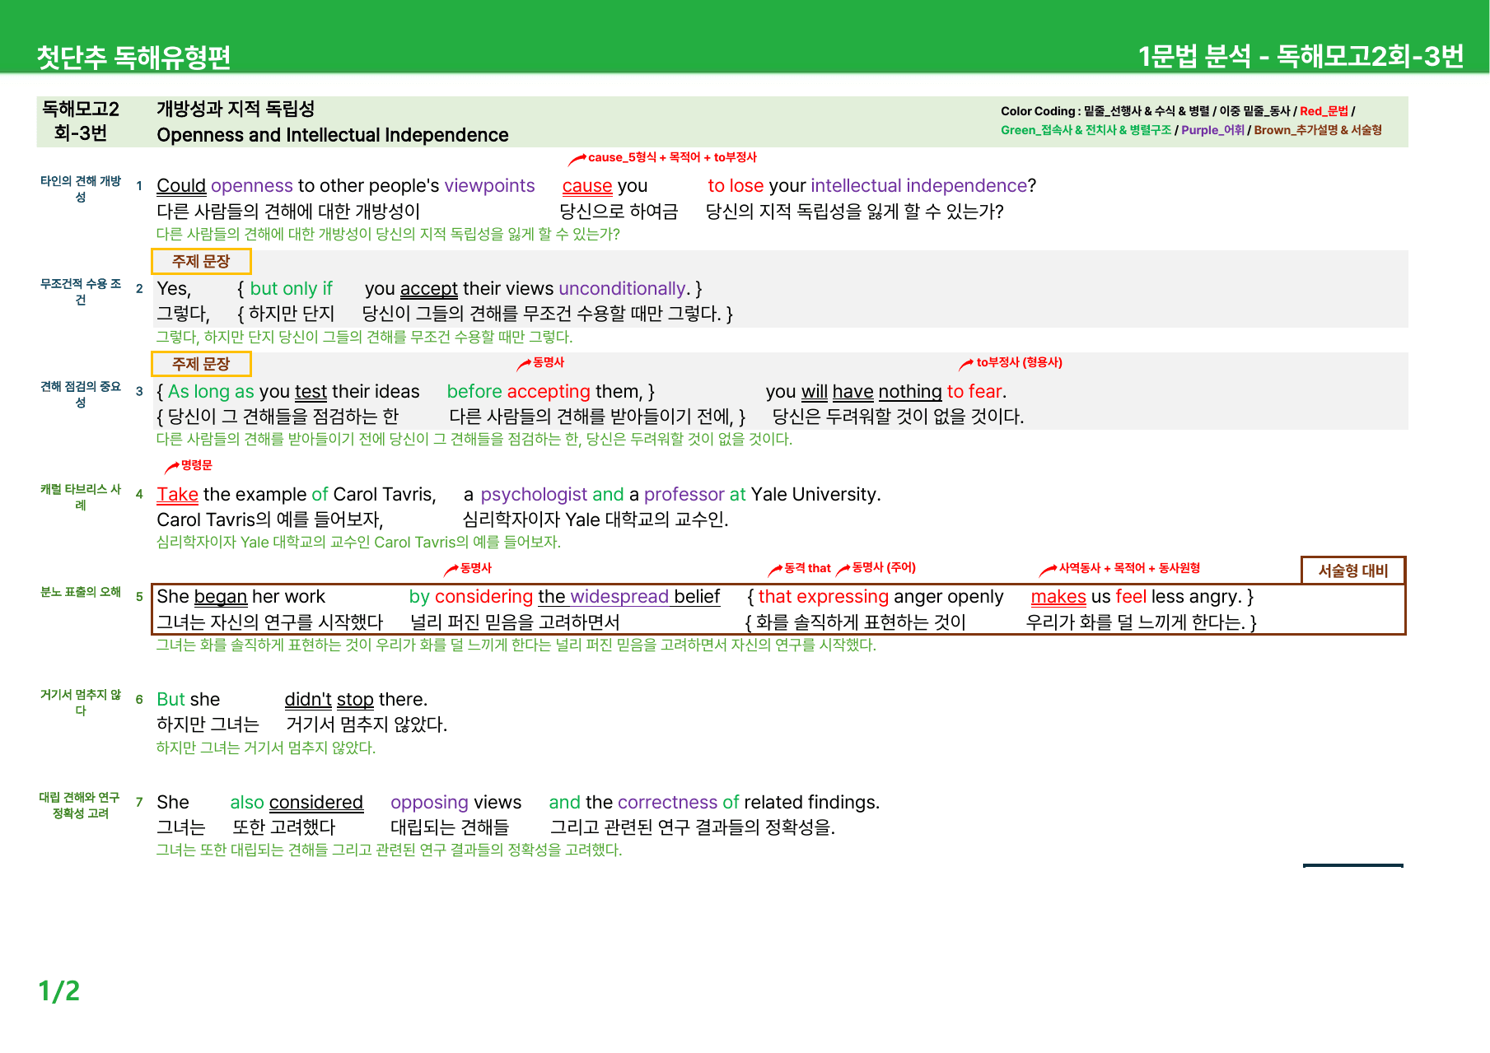Image resolution: width=1490 pixels, height=1053 pixels.
Task: Click the purple word 'viewpoints'
Action: [489, 186]
